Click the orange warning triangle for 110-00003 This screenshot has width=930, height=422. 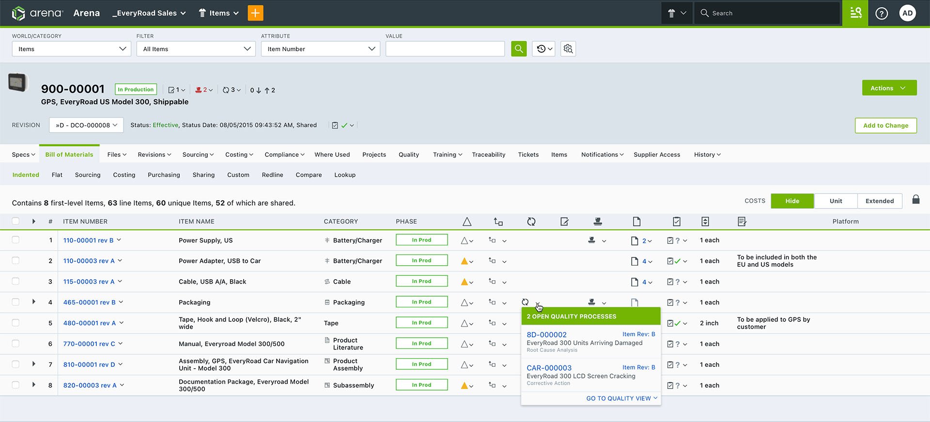(x=465, y=261)
